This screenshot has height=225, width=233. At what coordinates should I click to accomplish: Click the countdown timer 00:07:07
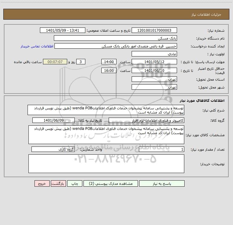pos(55,62)
